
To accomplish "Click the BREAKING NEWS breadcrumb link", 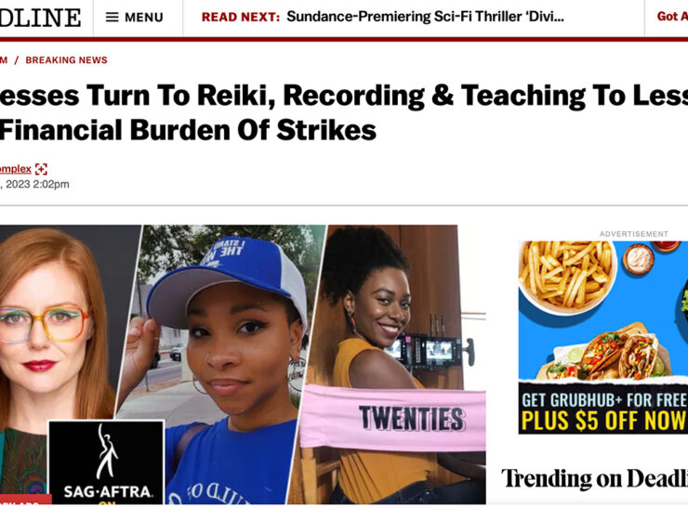I will 66,60.
